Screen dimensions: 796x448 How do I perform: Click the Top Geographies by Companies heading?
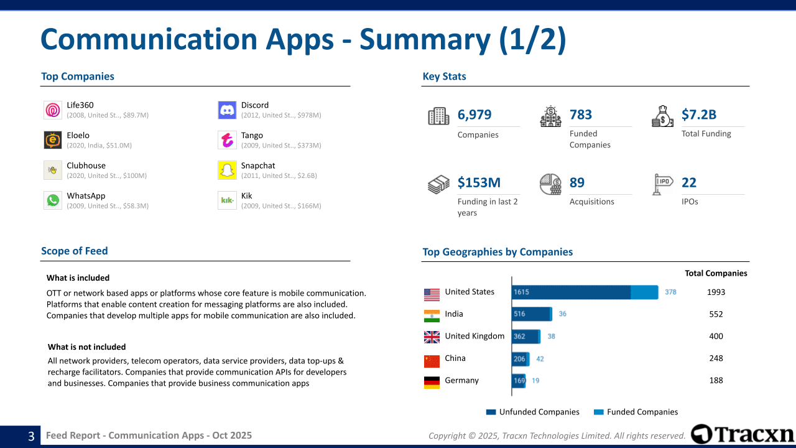pyautogui.click(x=497, y=252)
